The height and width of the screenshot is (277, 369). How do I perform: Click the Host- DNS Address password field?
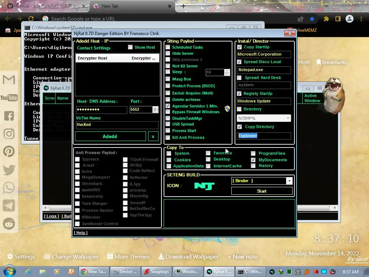(x=101, y=110)
